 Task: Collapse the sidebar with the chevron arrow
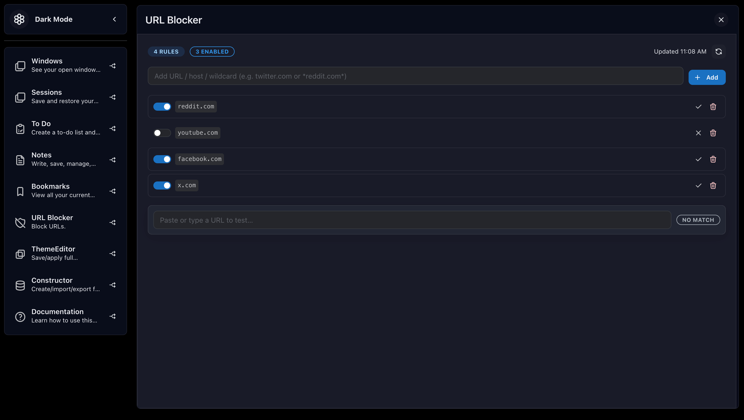coord(114,19)
